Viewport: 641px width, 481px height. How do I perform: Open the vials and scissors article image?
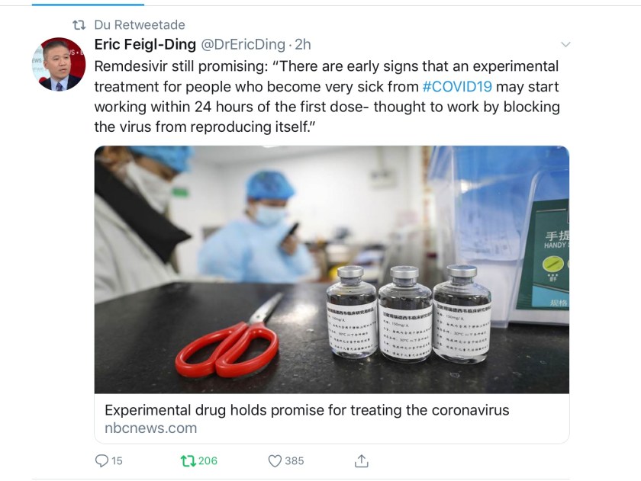point(331,270)
